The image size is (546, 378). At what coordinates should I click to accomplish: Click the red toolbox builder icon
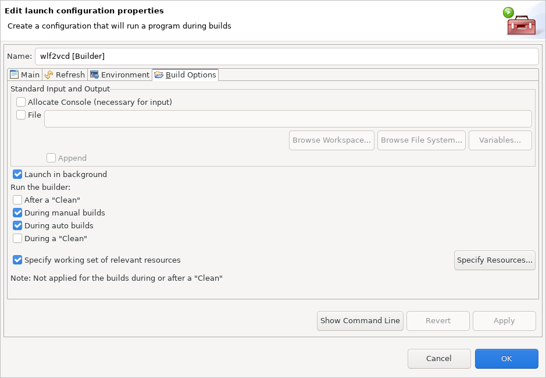tap(521, 25)
